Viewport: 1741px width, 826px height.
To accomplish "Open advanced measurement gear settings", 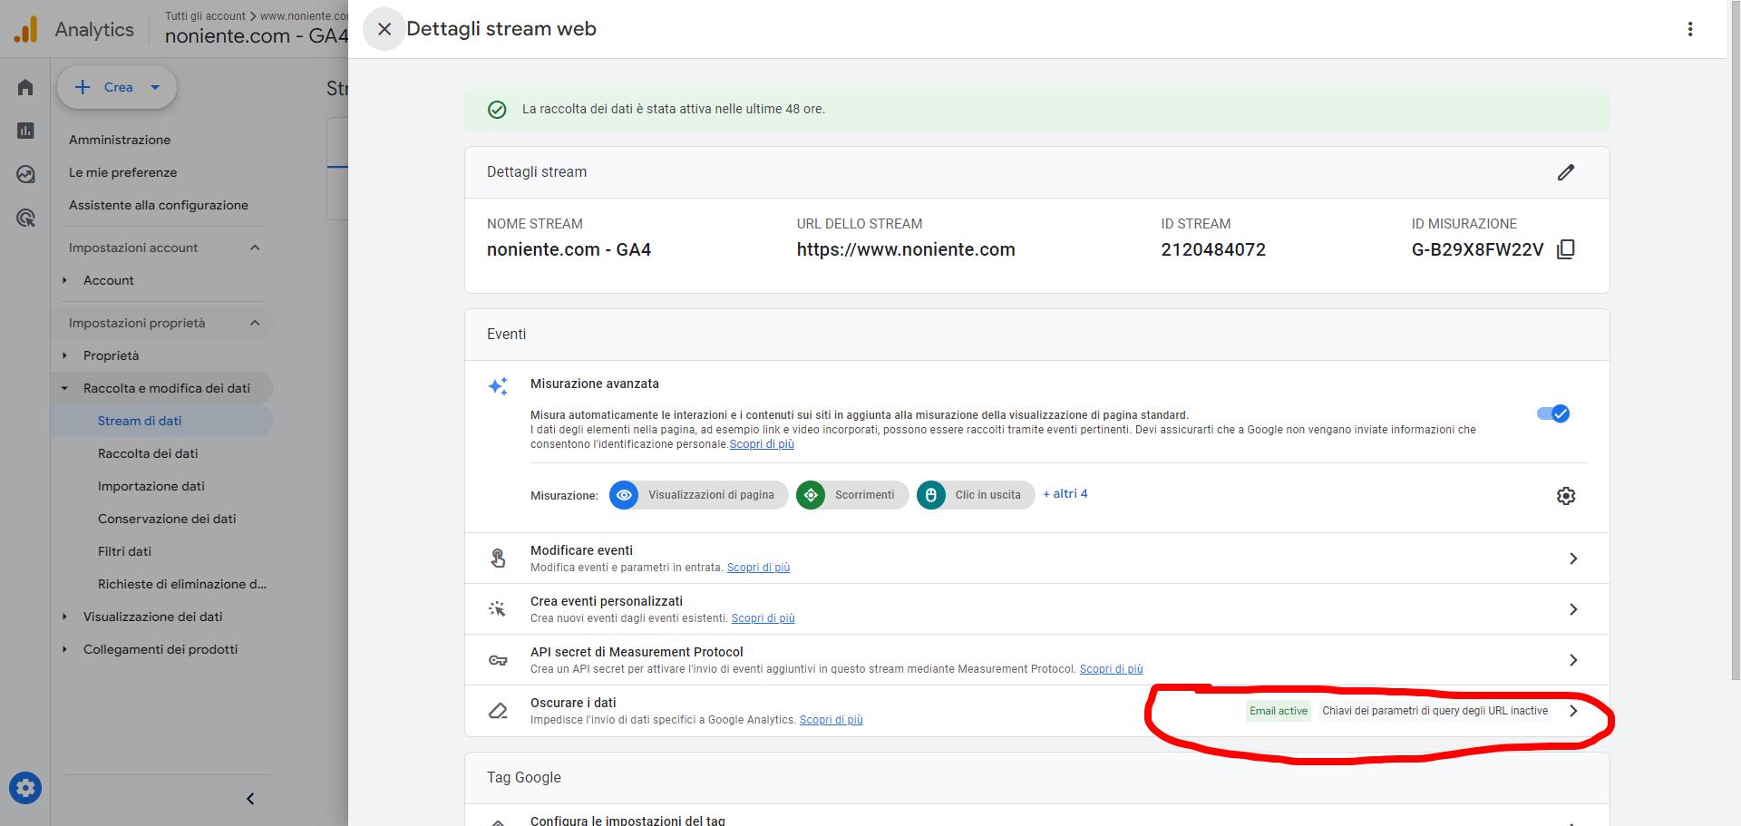I will click(1566, 495).
